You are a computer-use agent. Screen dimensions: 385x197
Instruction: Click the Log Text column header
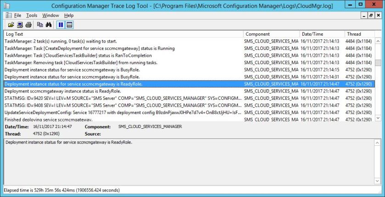[x=124, y=34]
